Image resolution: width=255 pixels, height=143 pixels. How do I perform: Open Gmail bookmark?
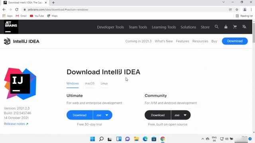point(21,16)
